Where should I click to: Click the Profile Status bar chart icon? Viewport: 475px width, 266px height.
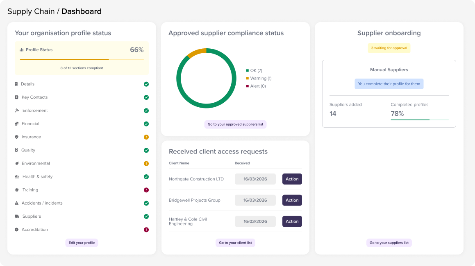21,50
